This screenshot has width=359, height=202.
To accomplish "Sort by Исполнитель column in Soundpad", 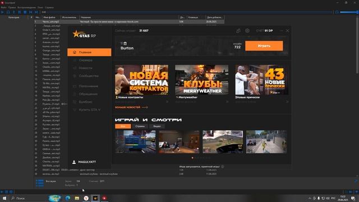I will (x=70, y=17).
